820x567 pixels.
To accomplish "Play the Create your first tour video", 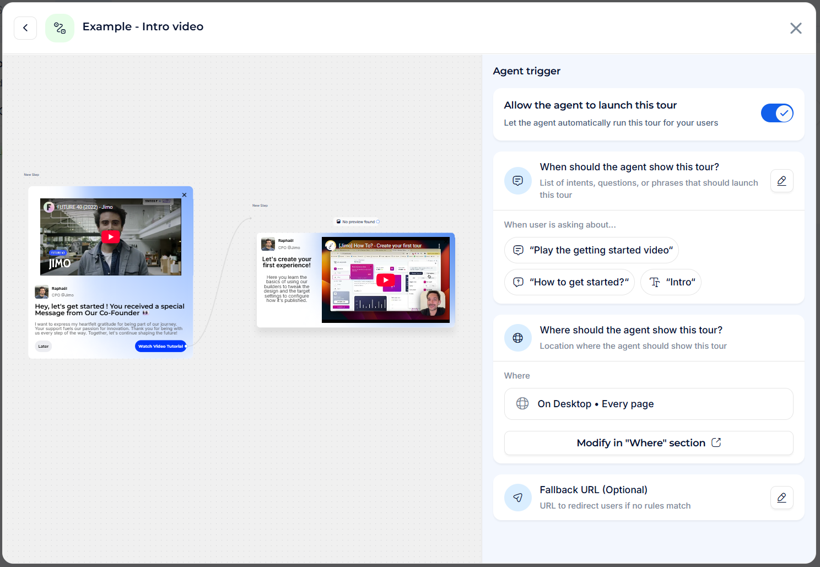I will click(x=385, y=280).
